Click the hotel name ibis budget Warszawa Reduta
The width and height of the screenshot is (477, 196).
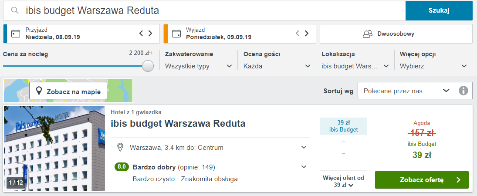pyautogui.click(x=178, y=124)
